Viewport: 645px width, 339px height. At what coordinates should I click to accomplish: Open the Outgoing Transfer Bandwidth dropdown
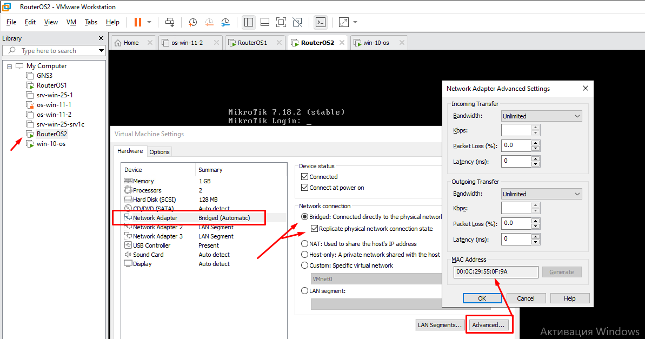(541, 194)
